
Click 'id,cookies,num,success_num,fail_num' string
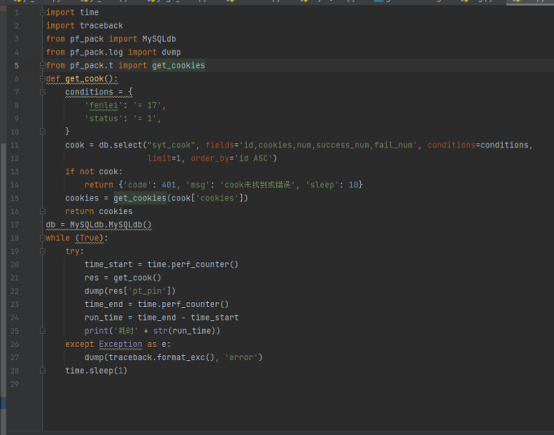[x=328, y=145]
